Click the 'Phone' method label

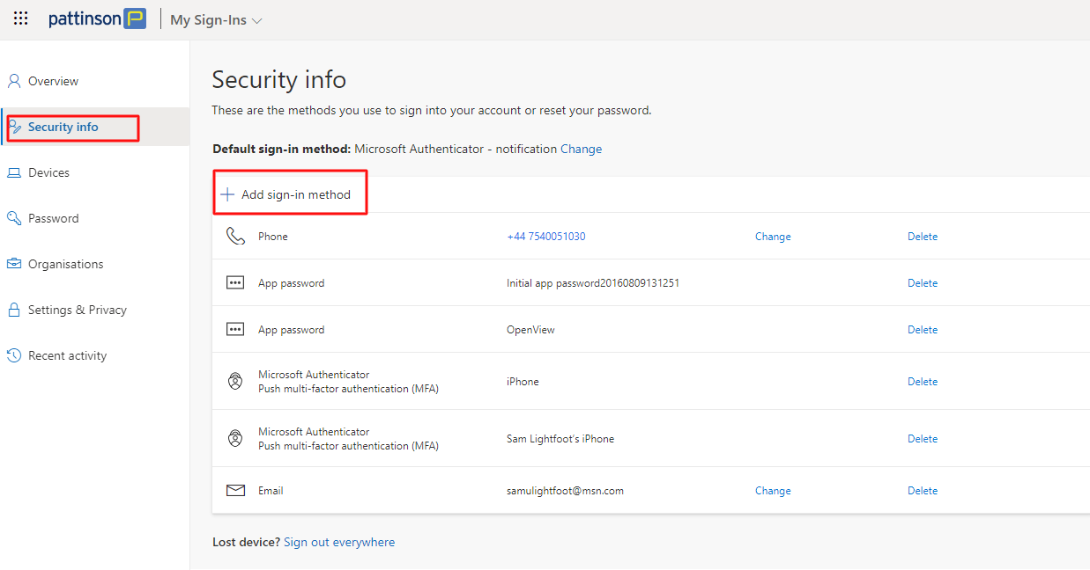tap(273, 237)
